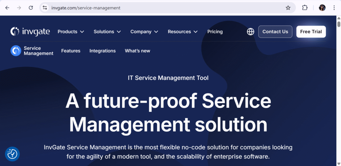Expand the Company dropdown menu

[144, 32]
